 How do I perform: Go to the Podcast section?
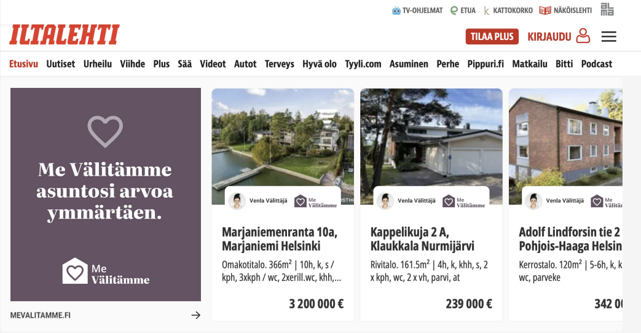[x=596, y=64]
